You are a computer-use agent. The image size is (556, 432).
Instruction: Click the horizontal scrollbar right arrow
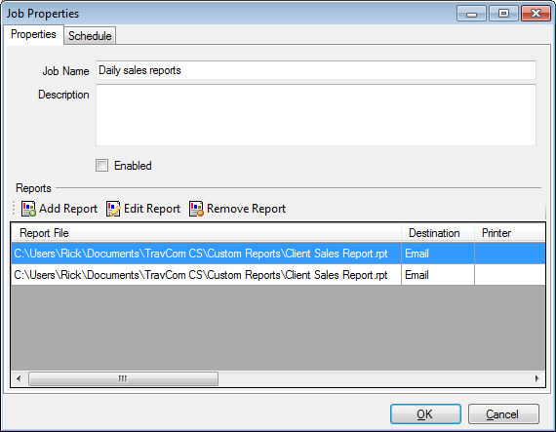coord(537,378)
